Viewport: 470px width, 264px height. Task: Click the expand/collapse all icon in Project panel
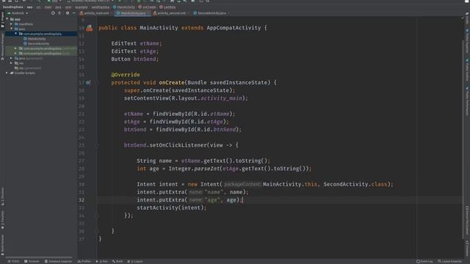pos(59,13)
